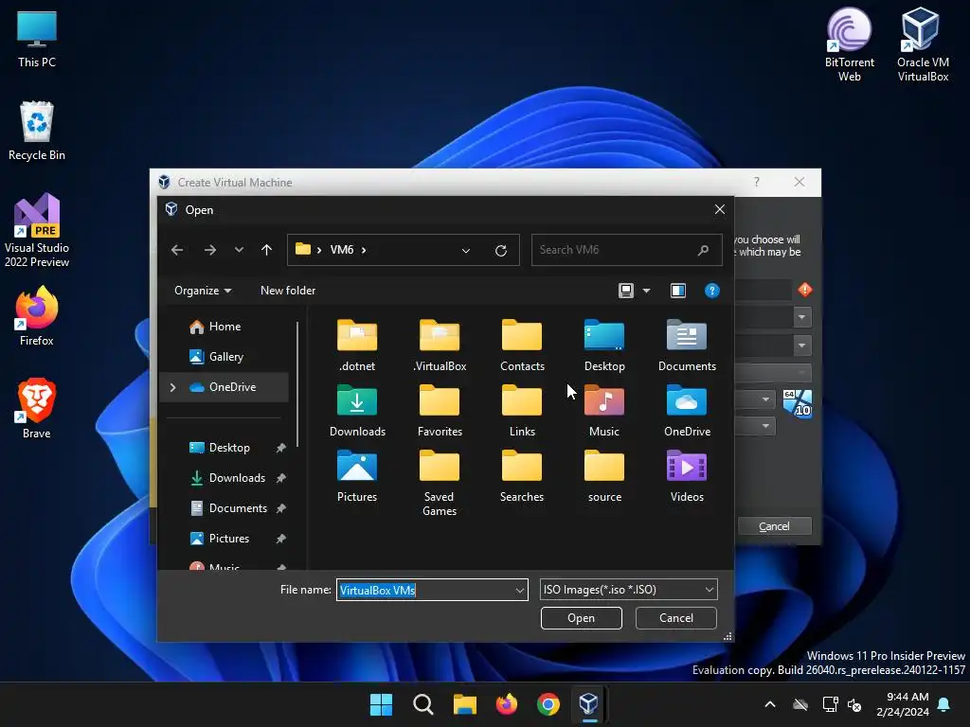Expand the File name dropdown
Screen dimensions: 970x727
pos(520,591)
